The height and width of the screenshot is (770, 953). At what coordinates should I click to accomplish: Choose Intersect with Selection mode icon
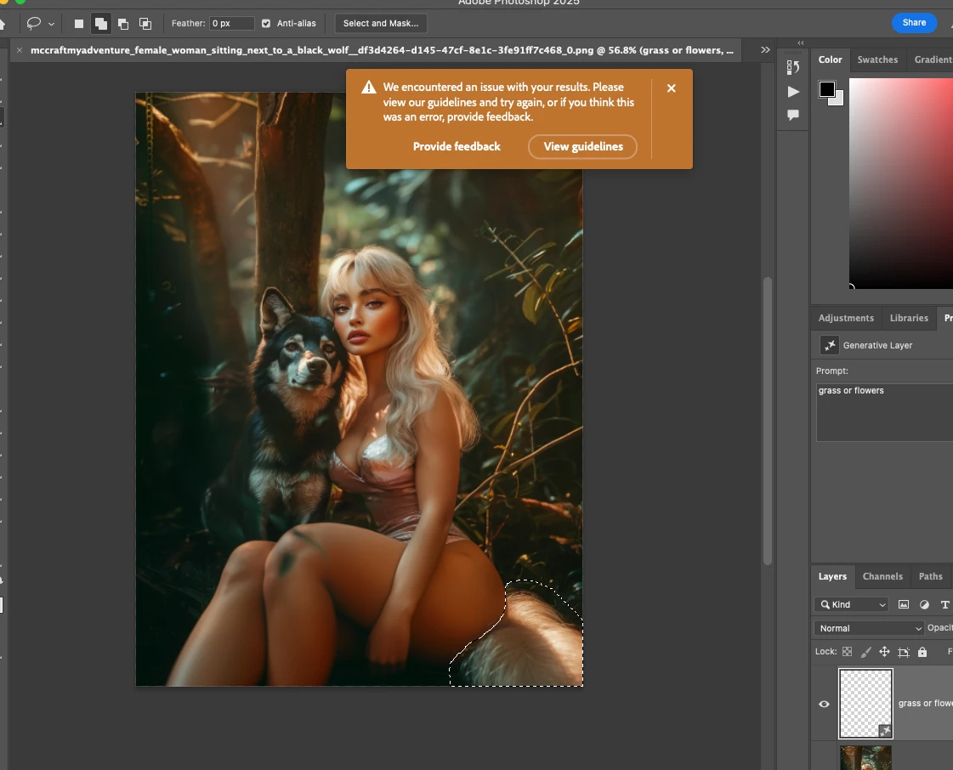click(x=145, y=24)
